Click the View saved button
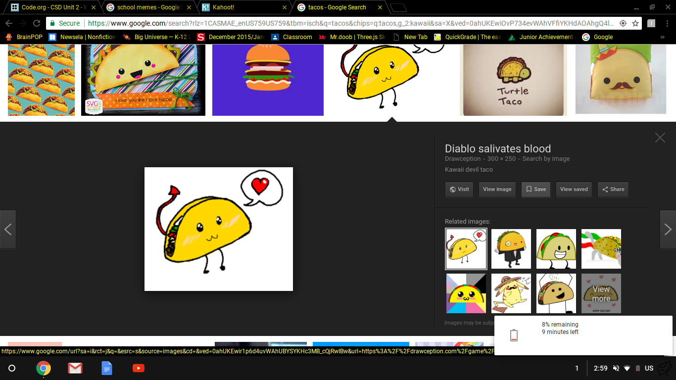Viewport: 676px width, 380px height. [x=574, y=190]
